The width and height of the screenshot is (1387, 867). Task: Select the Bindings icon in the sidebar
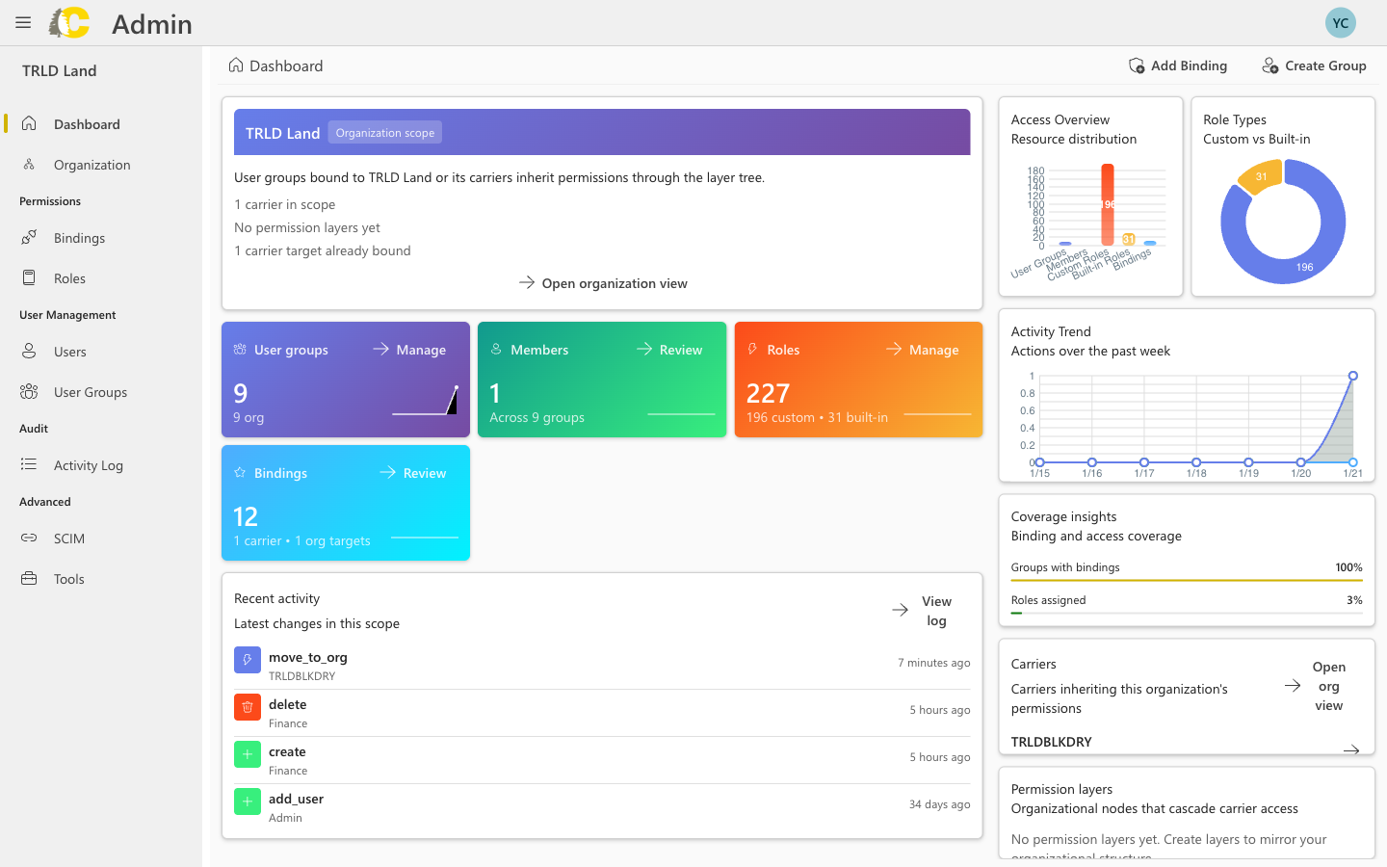click(x=28, y=238)
